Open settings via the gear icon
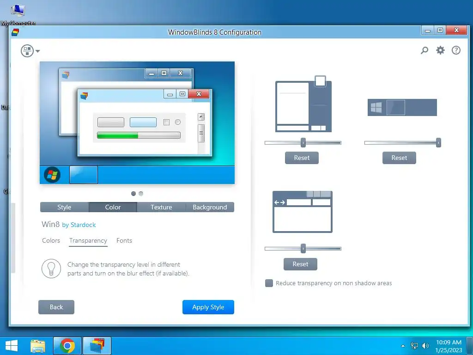 point(440,50)
